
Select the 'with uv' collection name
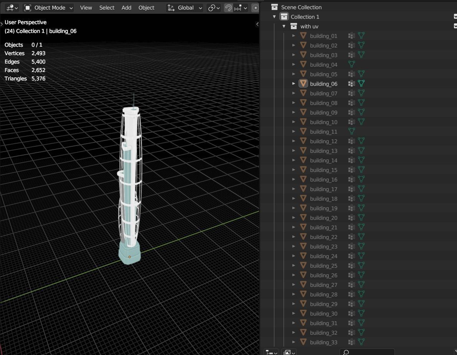tap(309, 26)
